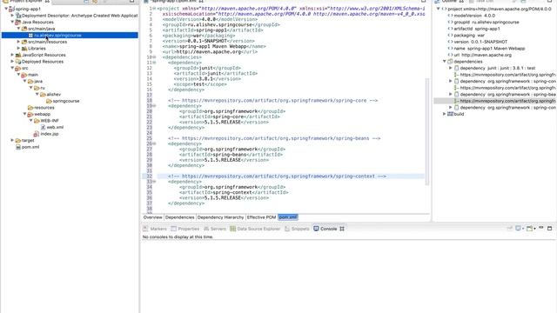Select modelVersion 4.0.0 in Outline

(x=474, y=16)
